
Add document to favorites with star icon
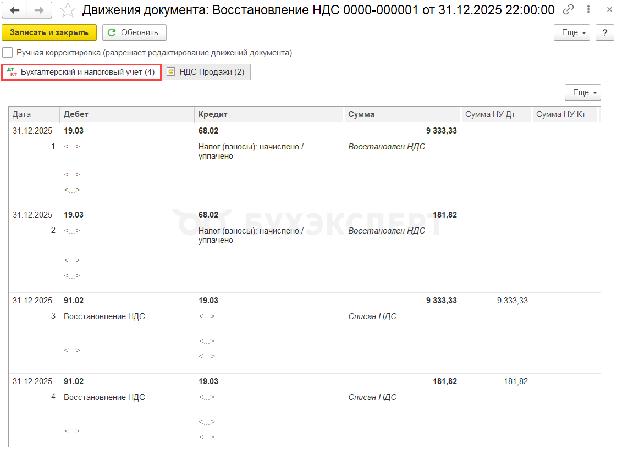tap(67, 10)
